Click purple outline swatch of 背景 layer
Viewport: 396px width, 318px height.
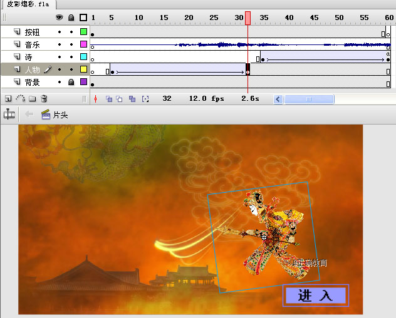[x=83, y=82]
